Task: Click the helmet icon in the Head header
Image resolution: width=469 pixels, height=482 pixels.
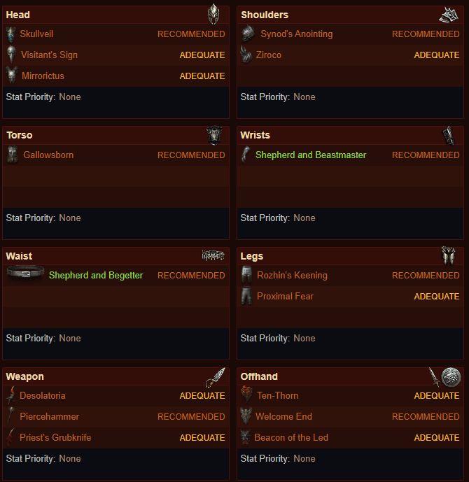Action: tap(213, 14)
